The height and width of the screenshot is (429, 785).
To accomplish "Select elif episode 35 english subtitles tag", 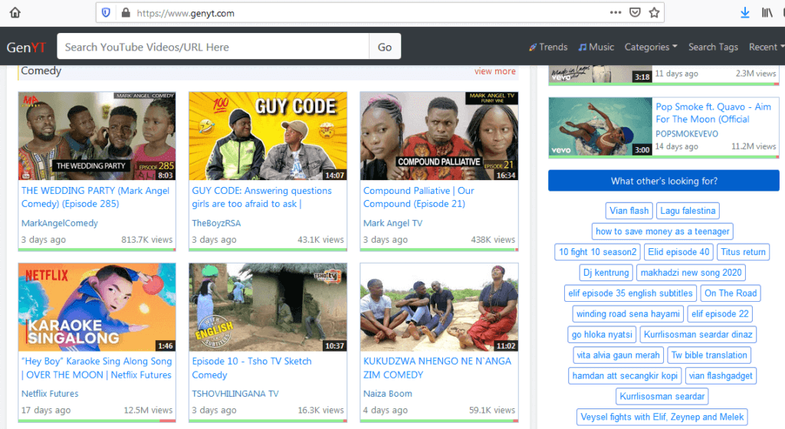I will [x=630, y=293].
